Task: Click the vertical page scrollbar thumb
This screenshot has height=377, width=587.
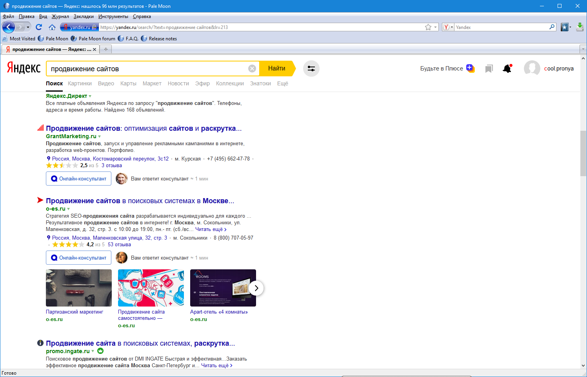Action: tap(583, 153)
